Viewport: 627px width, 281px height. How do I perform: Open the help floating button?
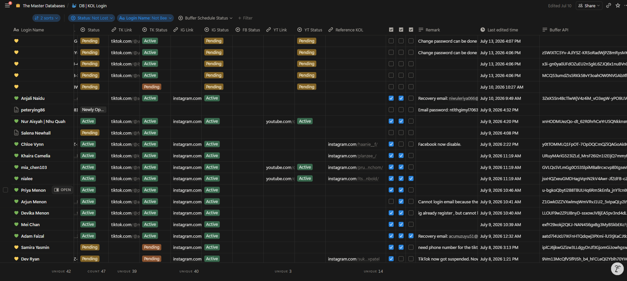617,269
